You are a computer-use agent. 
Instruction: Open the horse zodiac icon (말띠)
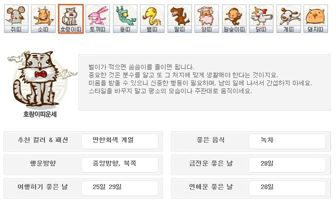pyautogui.click(x=179, y=18)
